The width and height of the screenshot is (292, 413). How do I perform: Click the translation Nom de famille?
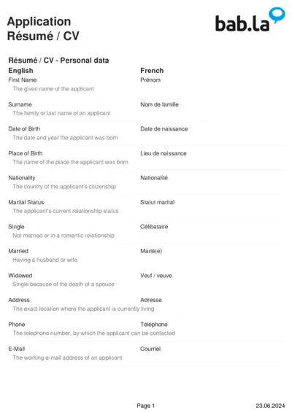coord(159,104)
